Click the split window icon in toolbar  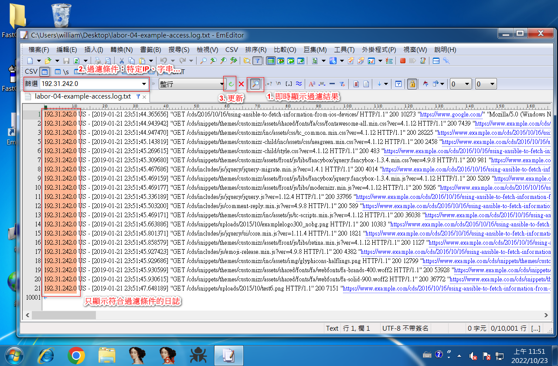coord(436,61)
